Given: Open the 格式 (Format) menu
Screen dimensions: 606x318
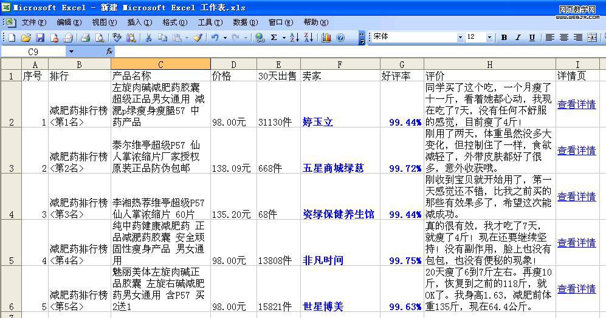Looking at the screenshot, I should pyautogui.click(x=174, y=22).
